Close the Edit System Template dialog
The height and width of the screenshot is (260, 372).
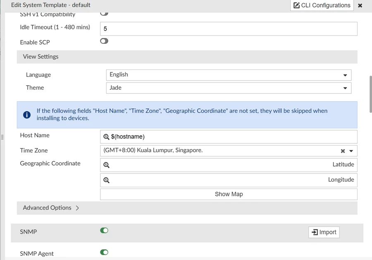tap(360, 5)
